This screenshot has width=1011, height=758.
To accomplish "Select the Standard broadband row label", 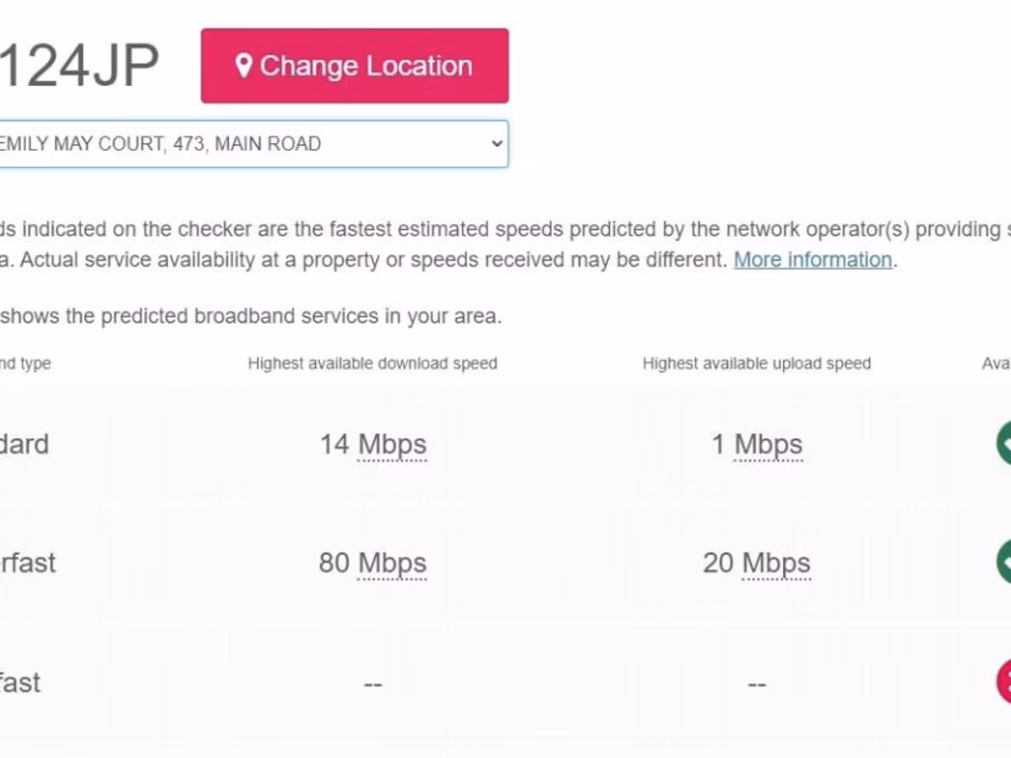I will (24, 444).
